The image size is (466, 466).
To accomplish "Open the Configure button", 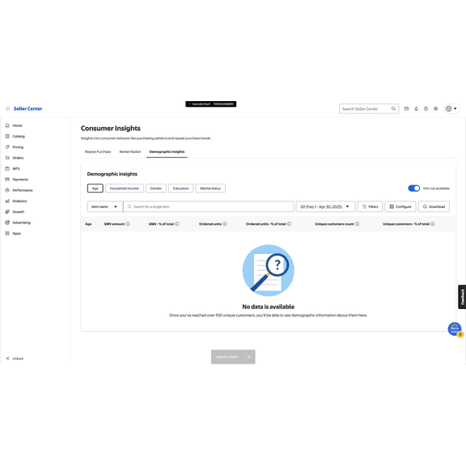I will 400,206.
